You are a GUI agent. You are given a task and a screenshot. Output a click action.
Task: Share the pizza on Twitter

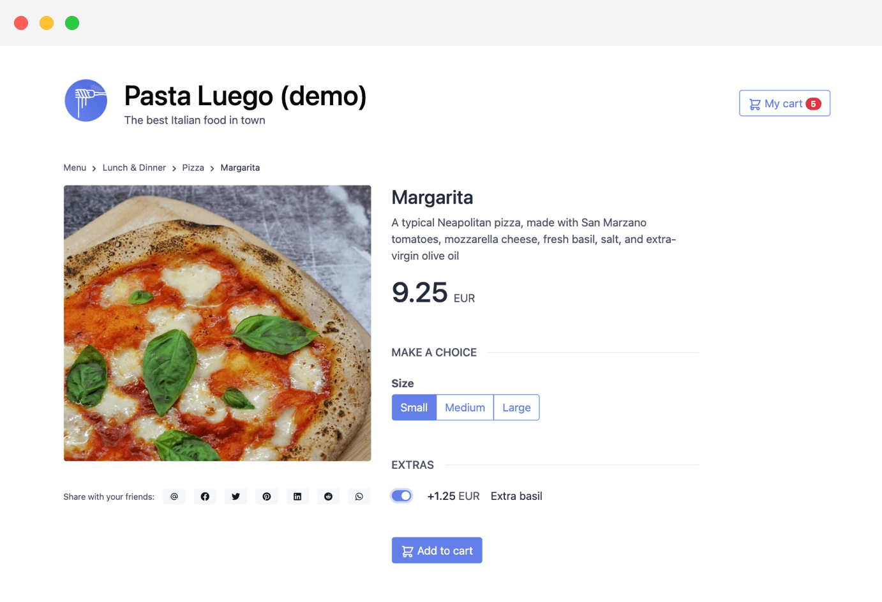pyautogui.click(x=235, y=497)
